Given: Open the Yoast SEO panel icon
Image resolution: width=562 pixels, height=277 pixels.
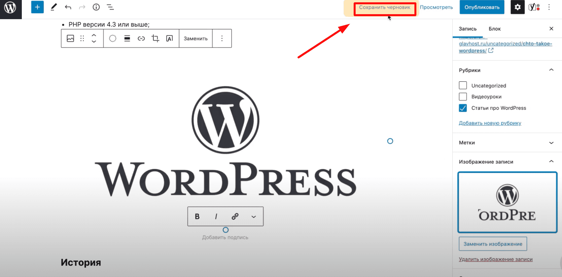Looking at the screenshot, I should 534,7.
